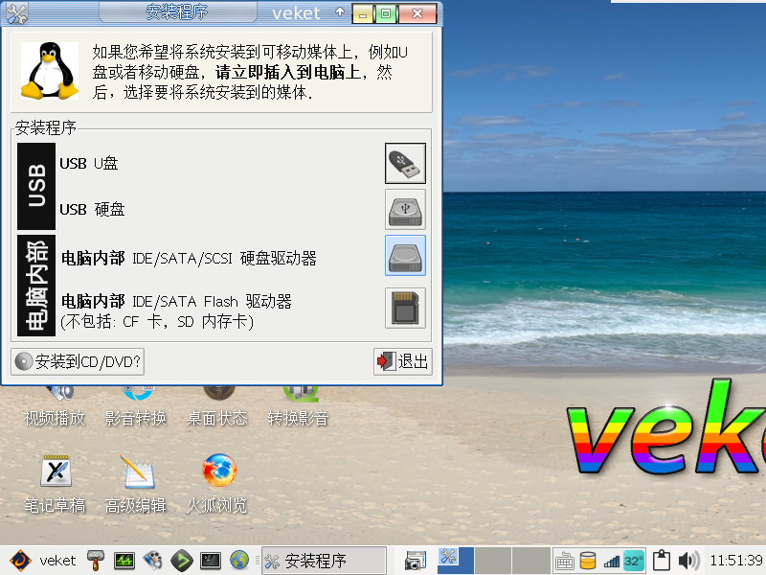
Task: Open the 高级编辑 editor desktop icon
Action: [x=136, y=484]
